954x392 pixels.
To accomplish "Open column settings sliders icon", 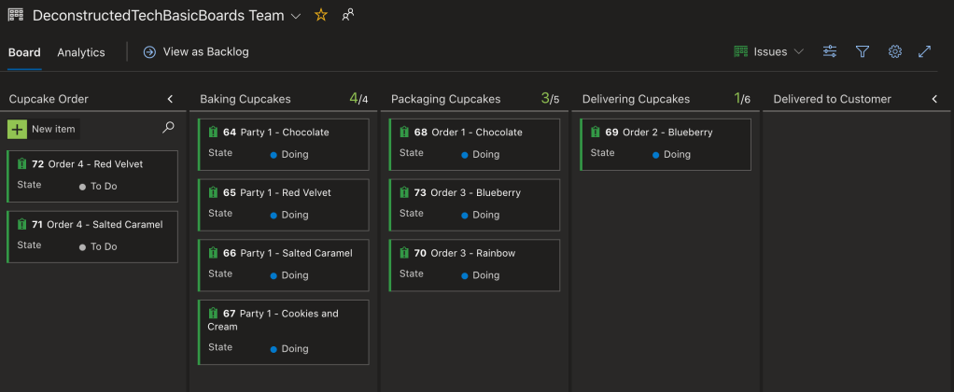I will click(x=829, y=51).
